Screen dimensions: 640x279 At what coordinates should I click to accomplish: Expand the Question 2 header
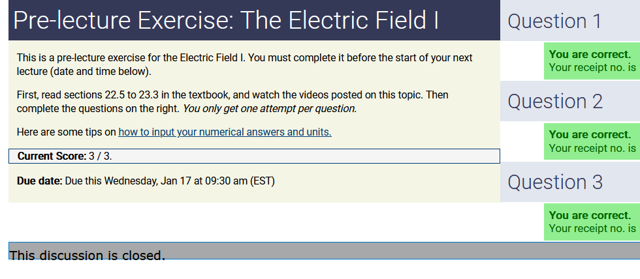coord(554,101)
